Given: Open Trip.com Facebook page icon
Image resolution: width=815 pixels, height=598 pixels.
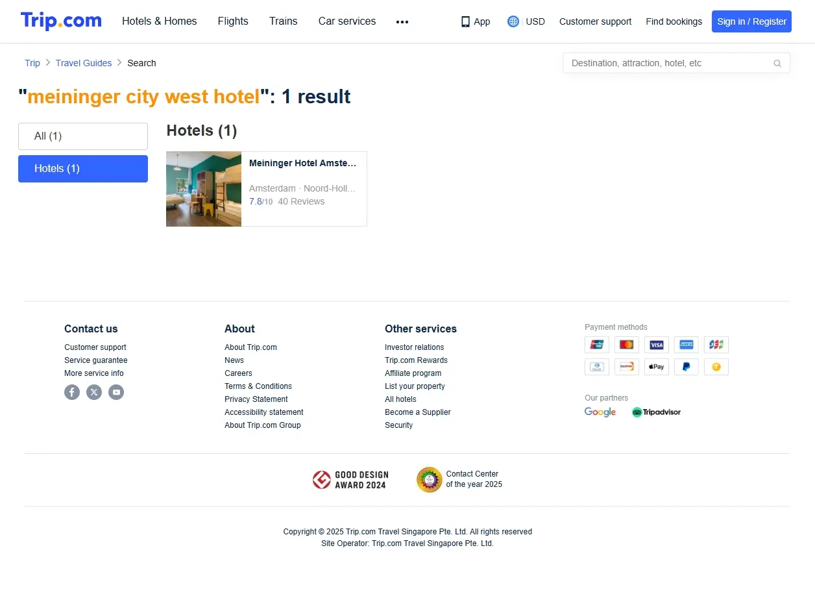Looking at the screenshot, I should click(x=72, y=392).
